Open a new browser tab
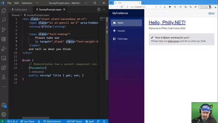 click(143, 3)
